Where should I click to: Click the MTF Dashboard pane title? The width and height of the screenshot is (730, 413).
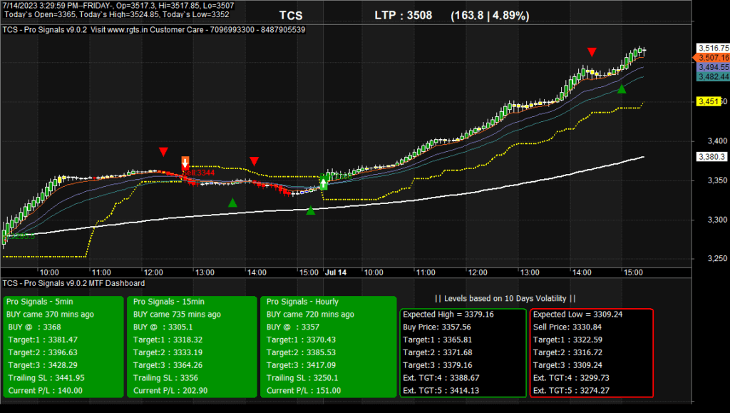[73, 283]
